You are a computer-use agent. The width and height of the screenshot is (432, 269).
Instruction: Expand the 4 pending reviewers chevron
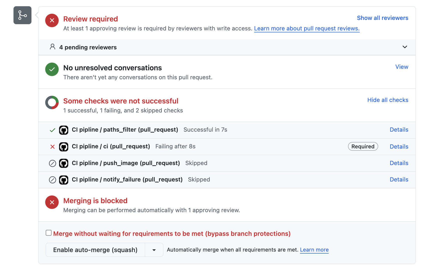click(405, 47)
